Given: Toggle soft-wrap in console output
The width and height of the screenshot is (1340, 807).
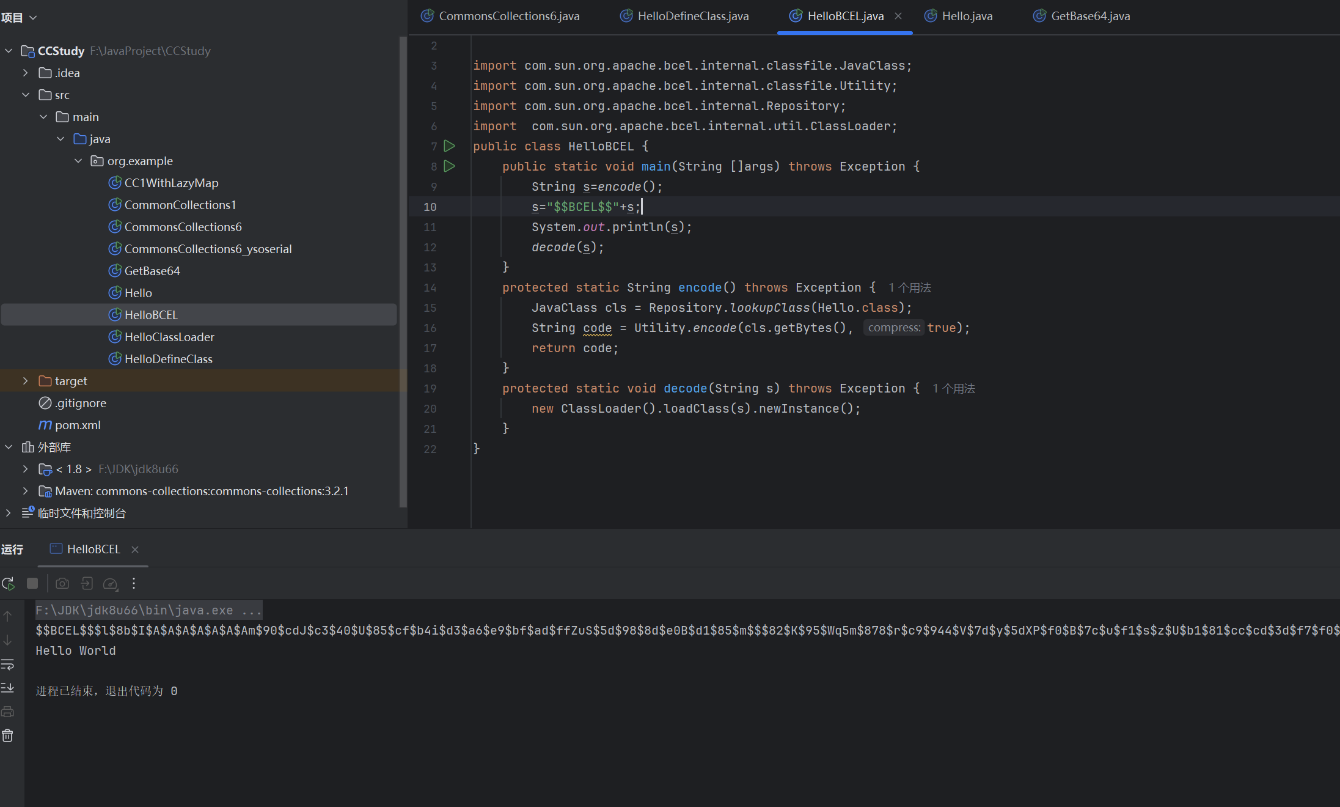Looking at the screenshot, I should click(7, 664).
